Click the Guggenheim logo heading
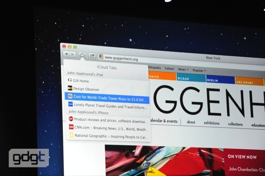 [209, 101]
